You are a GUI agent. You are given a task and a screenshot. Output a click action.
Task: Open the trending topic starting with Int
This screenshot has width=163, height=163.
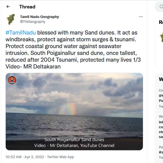161,122
